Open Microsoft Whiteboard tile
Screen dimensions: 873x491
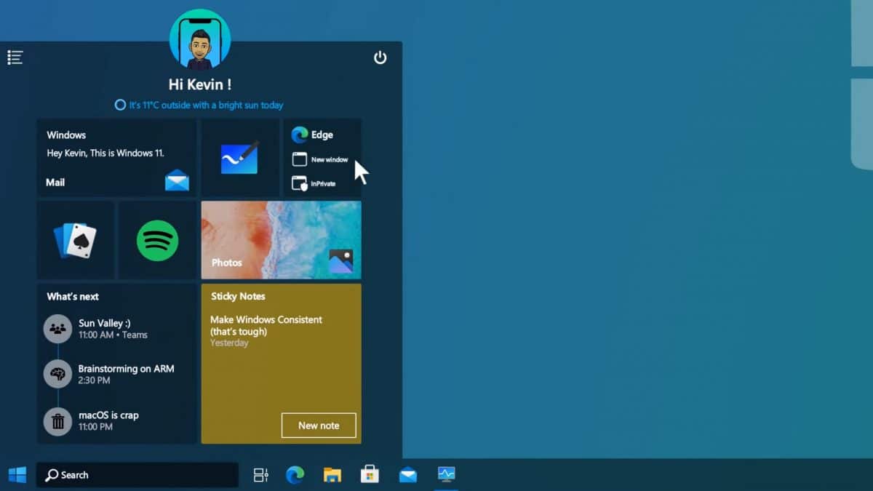click(x=240, y=158)
